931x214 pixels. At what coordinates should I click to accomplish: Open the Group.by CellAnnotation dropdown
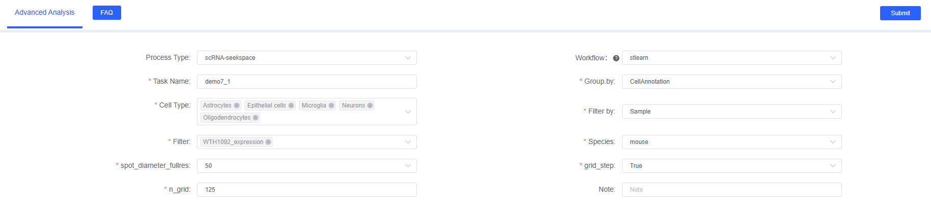[731, 82]
